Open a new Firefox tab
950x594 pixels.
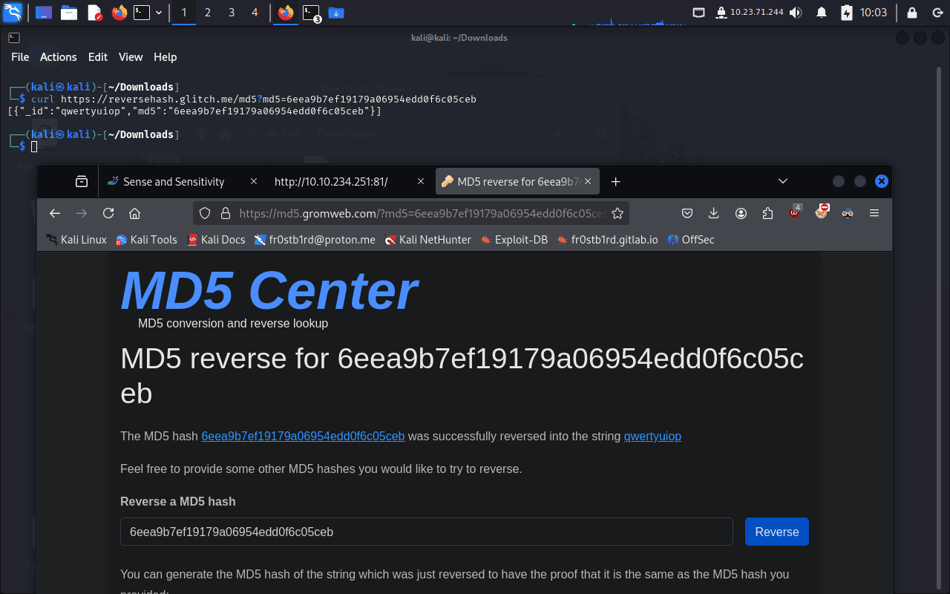click(615, 182)
